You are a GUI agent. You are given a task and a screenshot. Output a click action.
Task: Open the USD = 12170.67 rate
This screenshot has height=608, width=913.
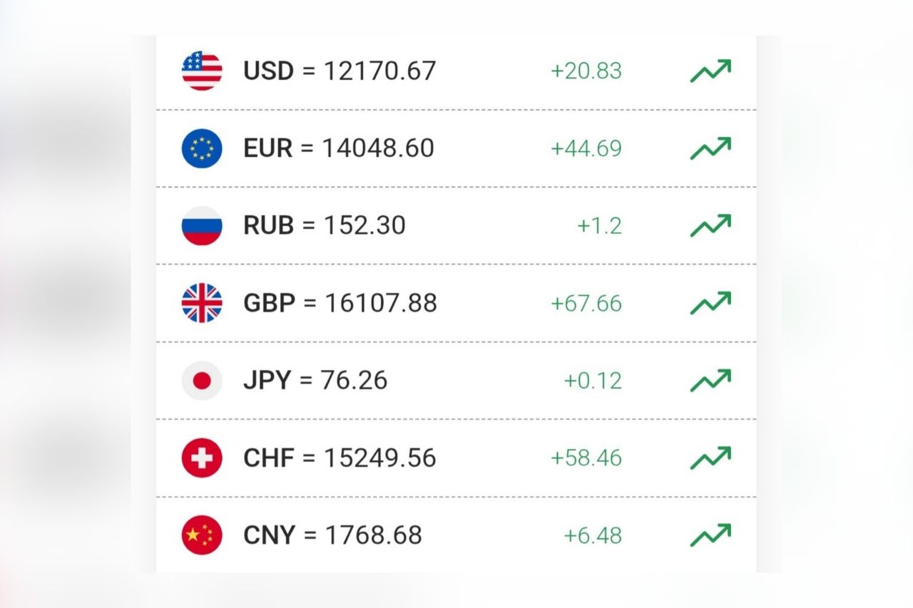[340, 71]
